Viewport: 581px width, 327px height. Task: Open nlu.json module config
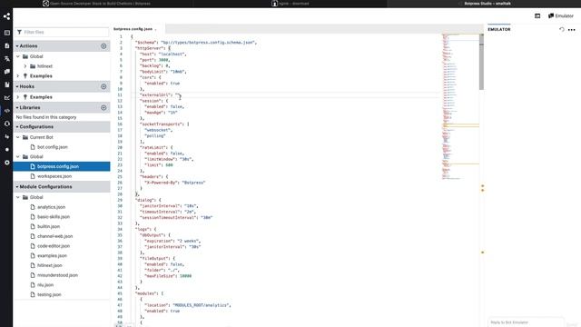pyautogui.click(x=45, y=285)
